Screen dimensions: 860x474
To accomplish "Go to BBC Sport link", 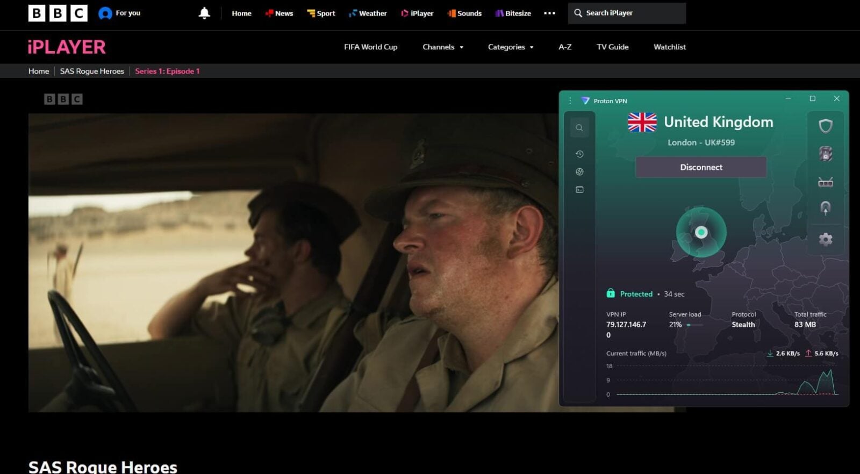I will (x=321, y=13).
